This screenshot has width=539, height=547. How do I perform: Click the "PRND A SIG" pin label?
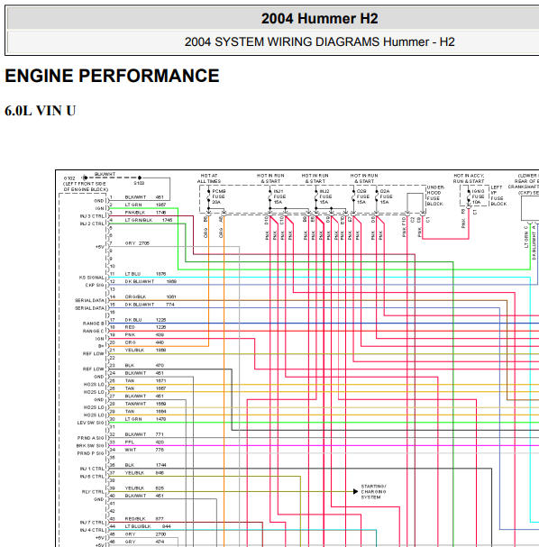(91, 438)
